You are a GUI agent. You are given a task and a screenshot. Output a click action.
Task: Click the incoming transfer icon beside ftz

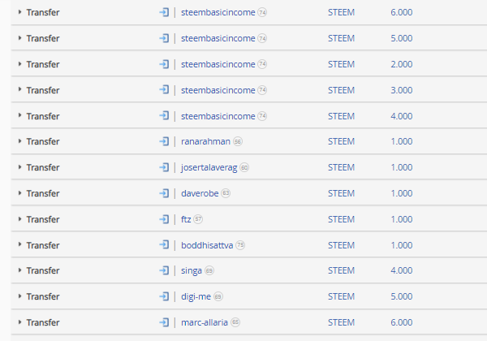[x=164, y=219]
